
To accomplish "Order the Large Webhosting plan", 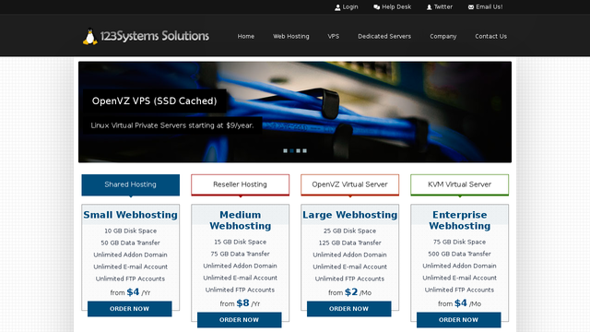I will 348,309.
